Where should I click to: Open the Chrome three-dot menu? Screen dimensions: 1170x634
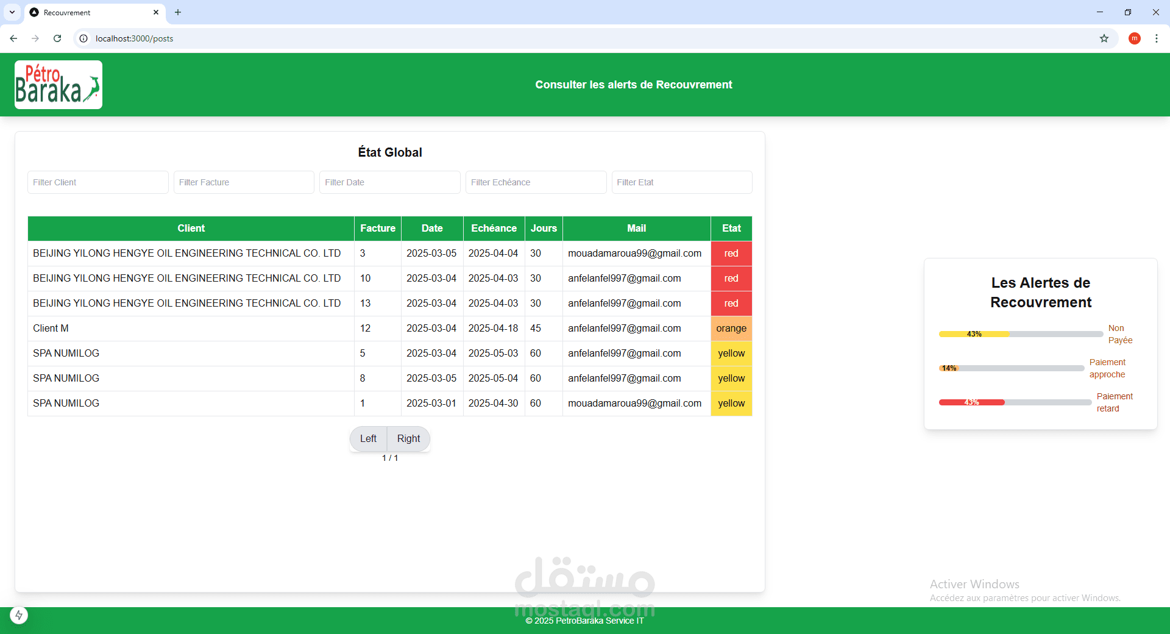1157,38
